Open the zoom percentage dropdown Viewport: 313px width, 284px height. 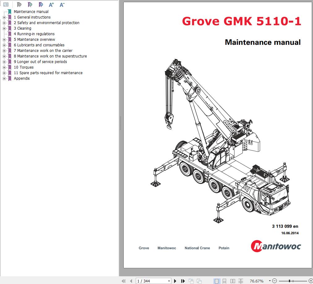pos(270,281)
